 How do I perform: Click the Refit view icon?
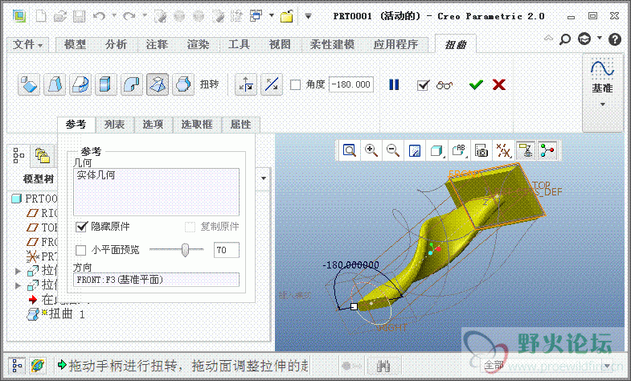tap(350, 151)
